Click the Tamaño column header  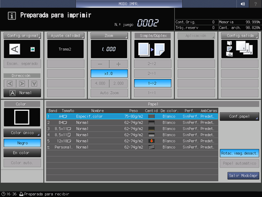pyautogui.click(x=68, y=111)
